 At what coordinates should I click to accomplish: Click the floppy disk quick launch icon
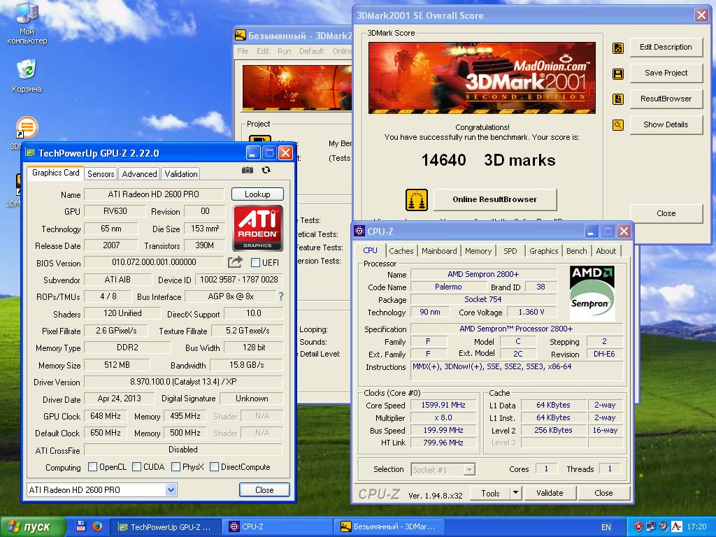[81, 526]
